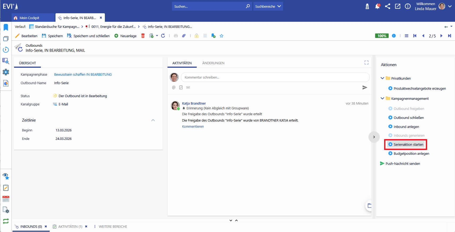This screenshot has width=455, height=232.
Task: Click the 100% completeness indicator
Action: [382, 36]
